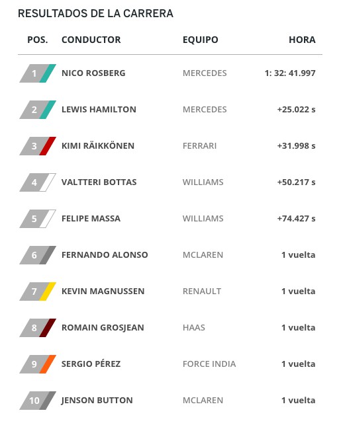
Task: Open Nico Rosberg driver name
Action: coord(93,73)
